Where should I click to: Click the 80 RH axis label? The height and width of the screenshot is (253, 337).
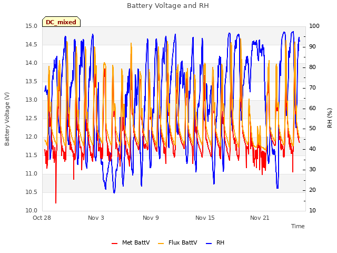[312, 67]
